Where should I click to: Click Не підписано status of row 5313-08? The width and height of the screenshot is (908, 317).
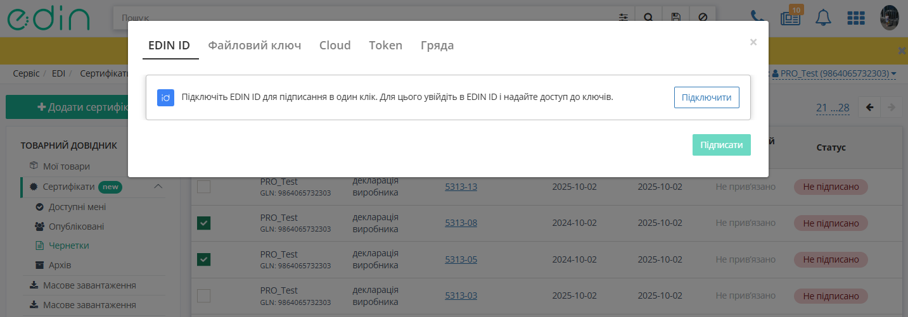coord(831,223)
